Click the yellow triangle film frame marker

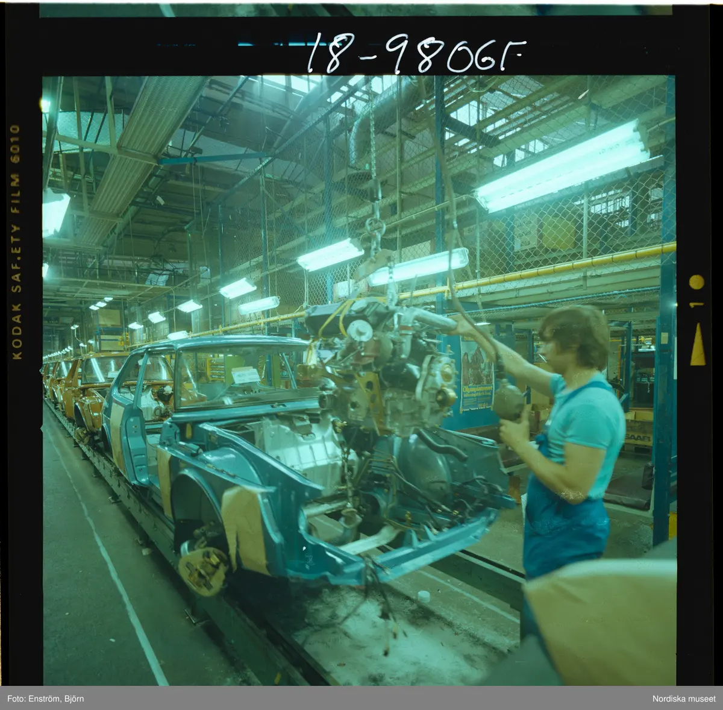[x=697, y=345]
